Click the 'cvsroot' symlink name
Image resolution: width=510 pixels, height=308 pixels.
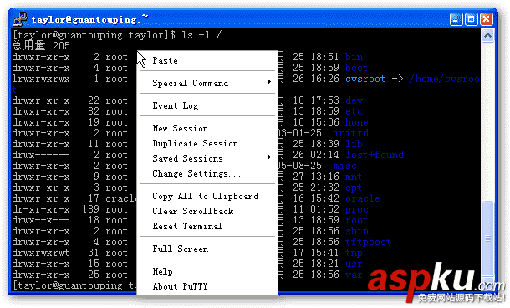[365, 79]
